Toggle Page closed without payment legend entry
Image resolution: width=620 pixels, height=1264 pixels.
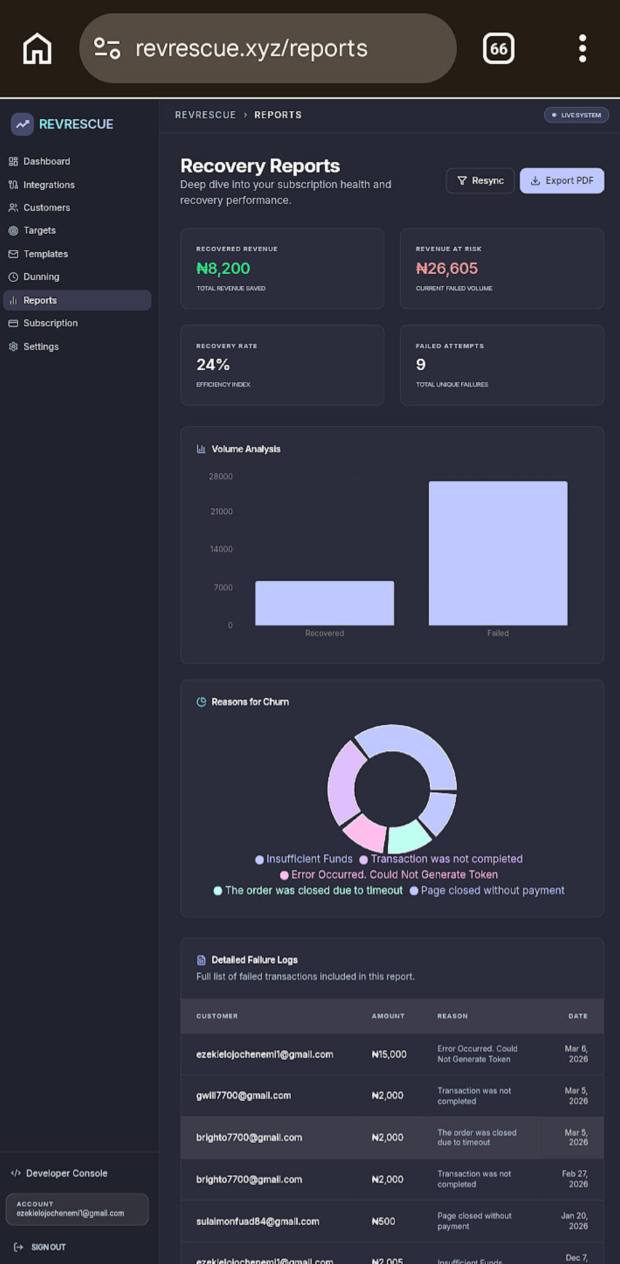[487, 891]
